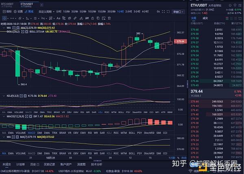Screen dimensions: 244x174
Task: Collapse the KDJ indicator panel
Action: pyautogui.click(x=4, y=96)
